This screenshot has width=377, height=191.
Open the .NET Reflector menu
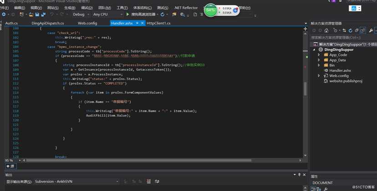186,8
